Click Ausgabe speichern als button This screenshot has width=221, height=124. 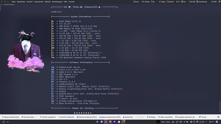click(185, 117)
